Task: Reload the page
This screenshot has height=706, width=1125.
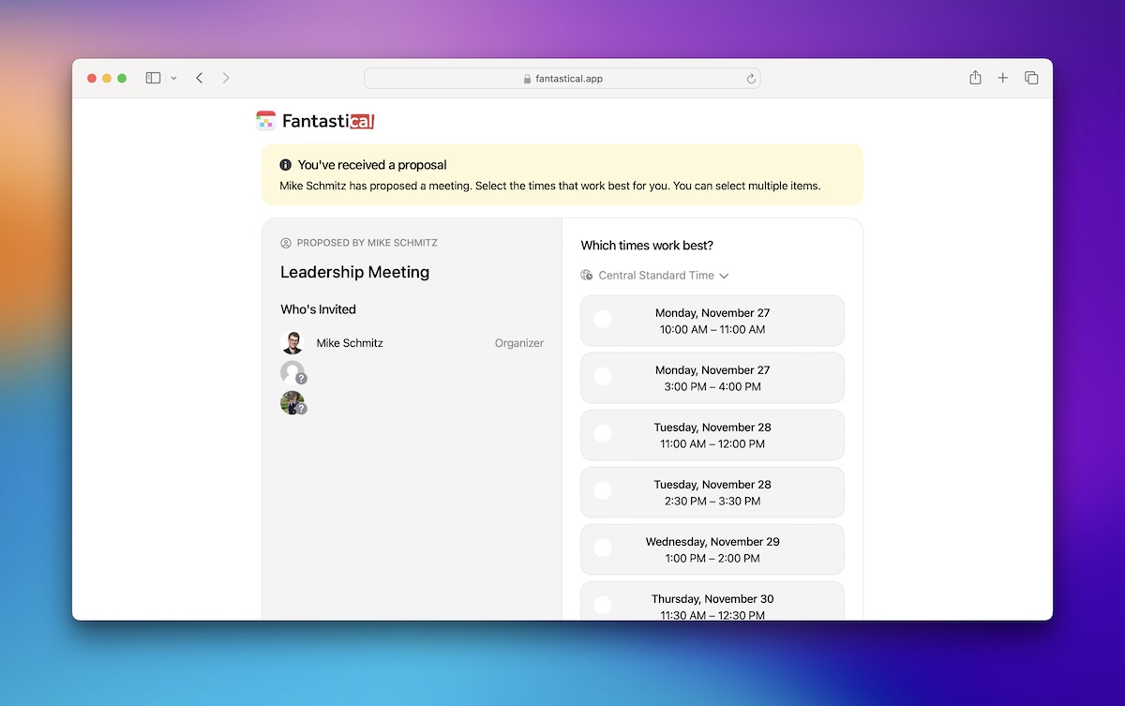Action: [751, 79]
